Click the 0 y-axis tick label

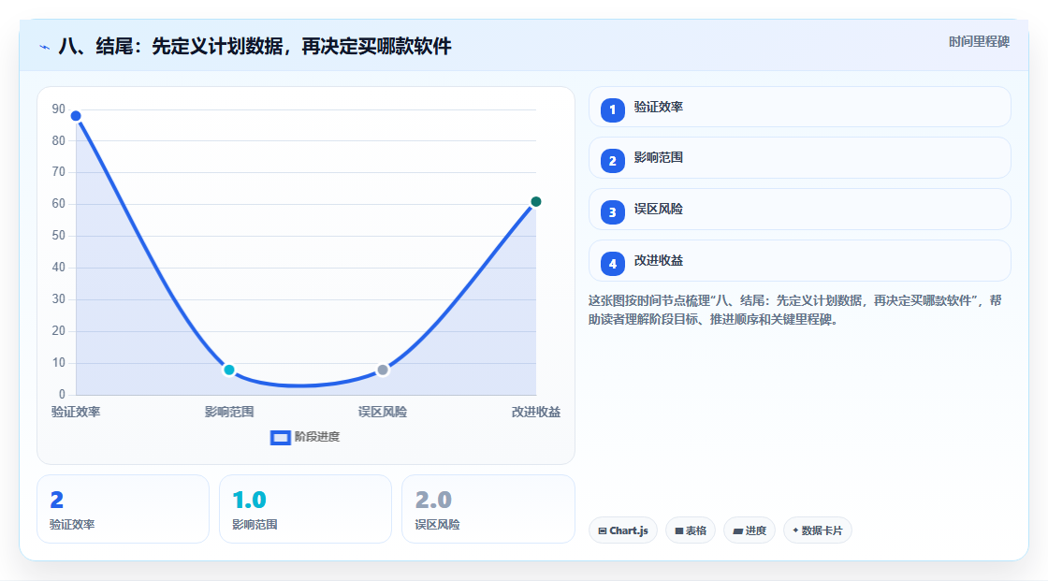(x=62, y=395)
